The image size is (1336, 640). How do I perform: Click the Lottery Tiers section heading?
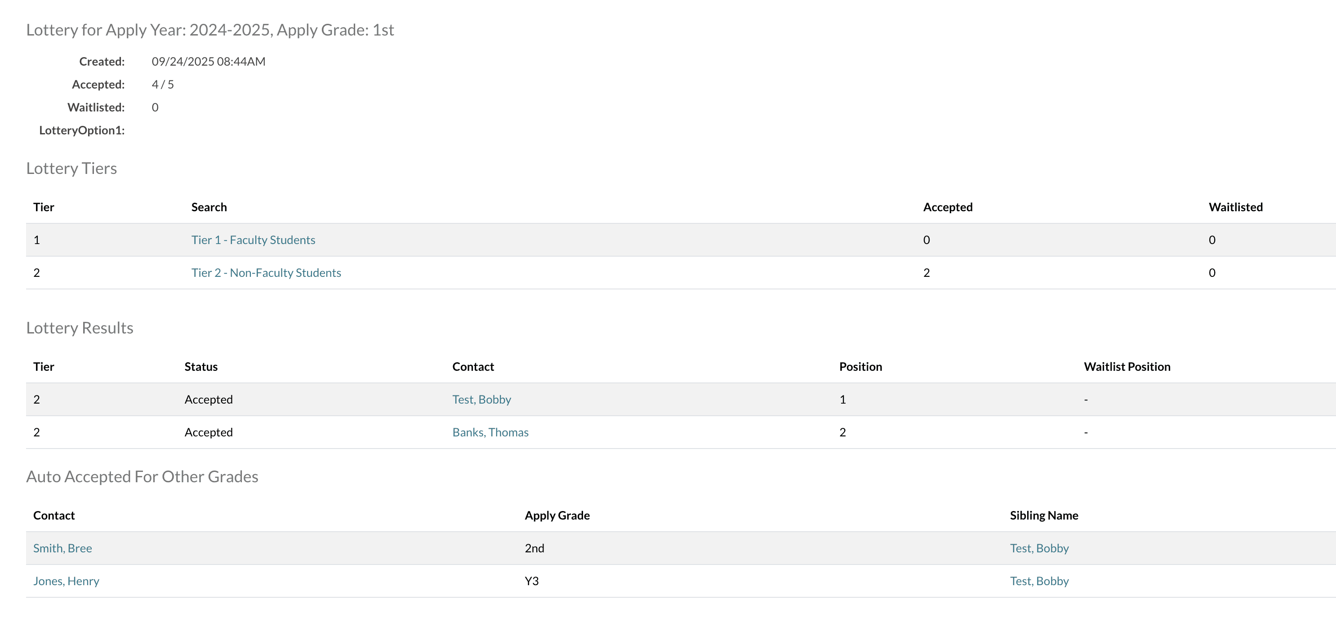71,168
